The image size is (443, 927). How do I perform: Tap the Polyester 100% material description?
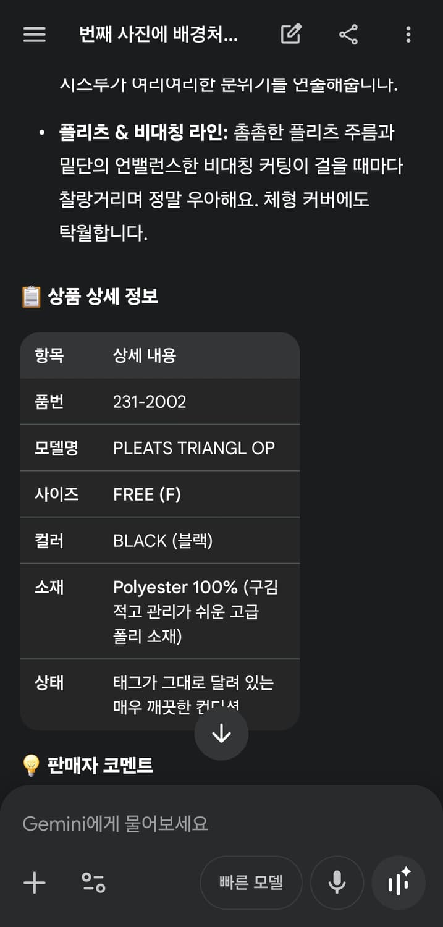[195, 611]
